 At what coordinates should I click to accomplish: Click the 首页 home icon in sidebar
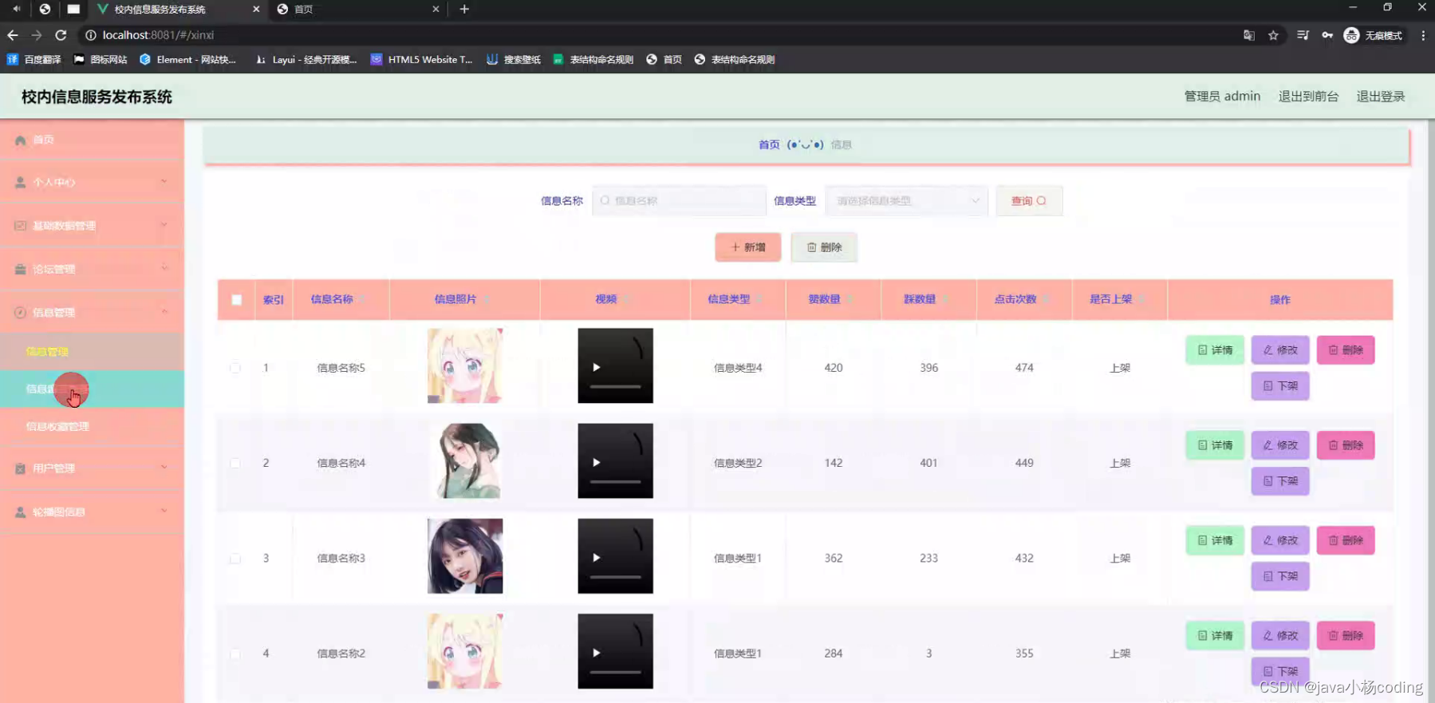pos(21,140)
